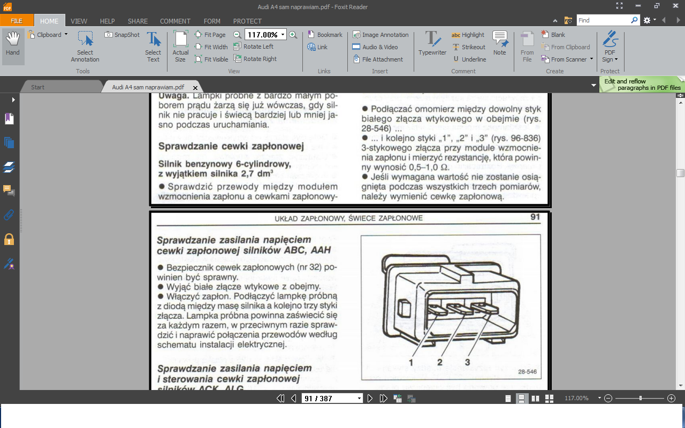This screenshot has width=685, height=428.
Task: Expand the left navigation panel arrow
Action: tap(13, 100)
